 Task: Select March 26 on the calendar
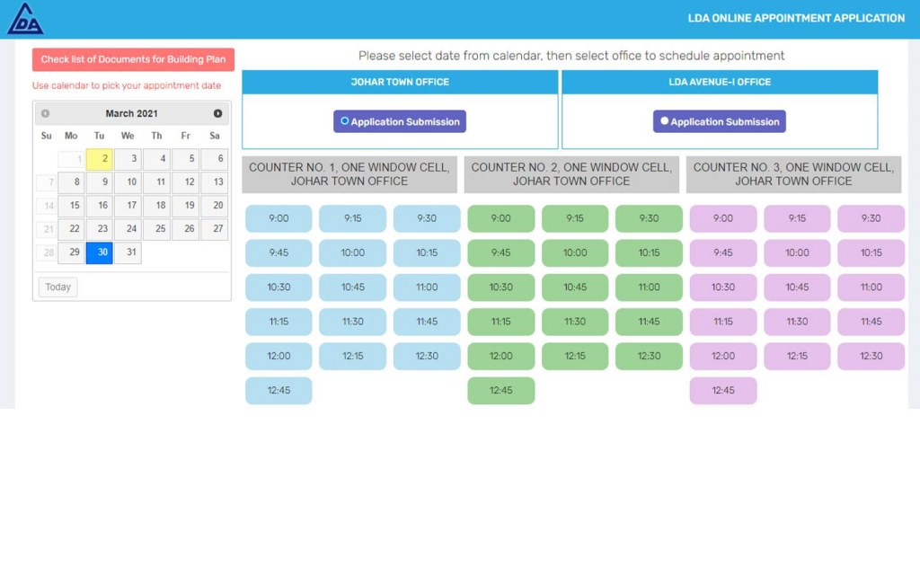click(185, 229)
